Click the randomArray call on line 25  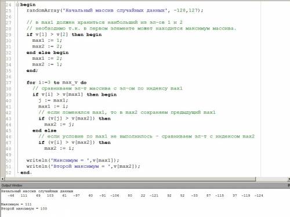(x=115, y=10)
